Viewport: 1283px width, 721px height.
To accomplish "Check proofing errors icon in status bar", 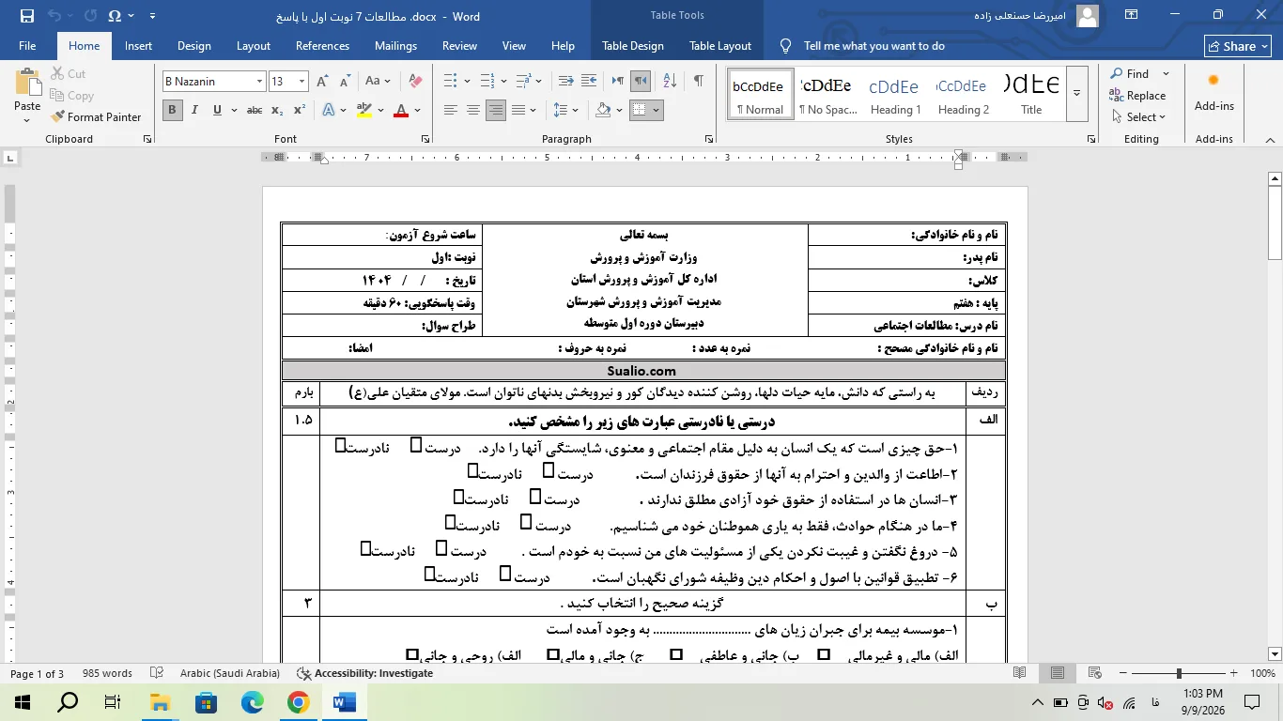I will (157, 673).
